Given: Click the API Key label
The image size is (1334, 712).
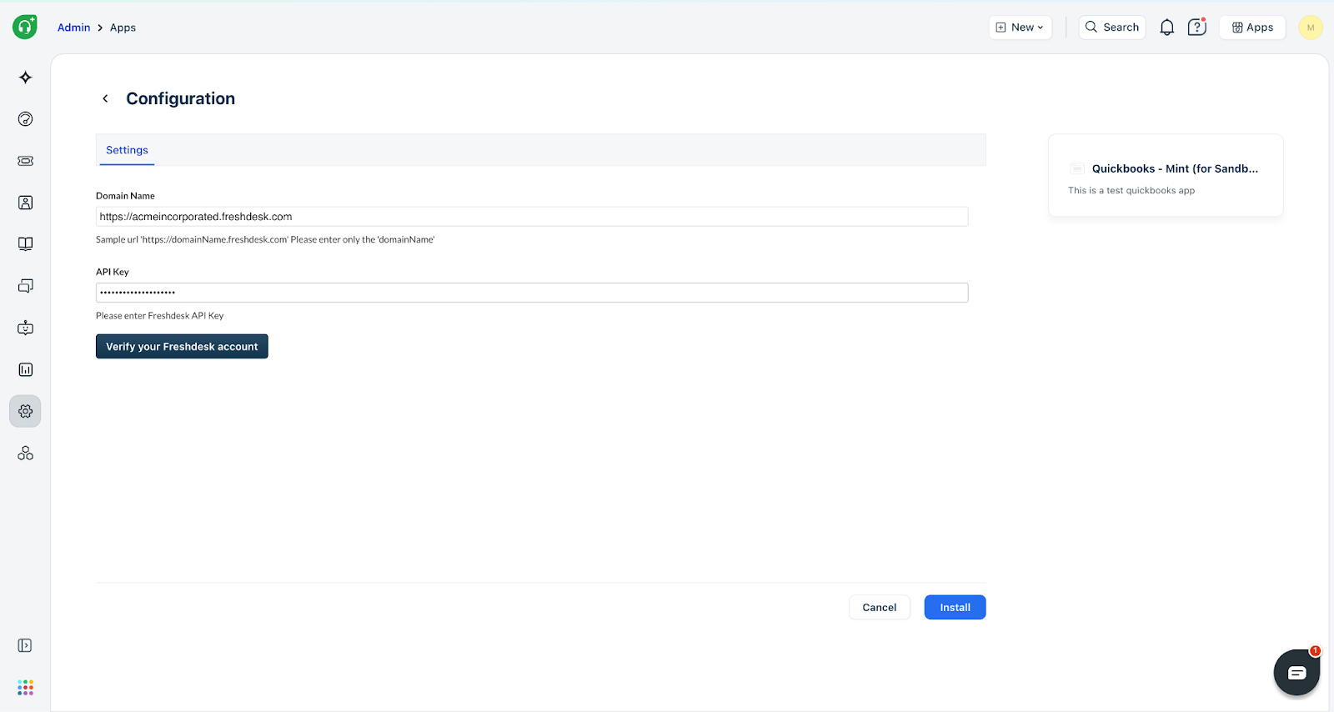Looking at the screenshot, I should (x=113, y=272).
